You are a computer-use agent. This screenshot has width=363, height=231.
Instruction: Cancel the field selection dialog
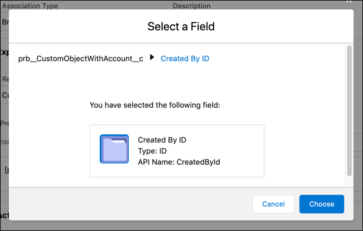pyautogui.click(x=273, y=204)
